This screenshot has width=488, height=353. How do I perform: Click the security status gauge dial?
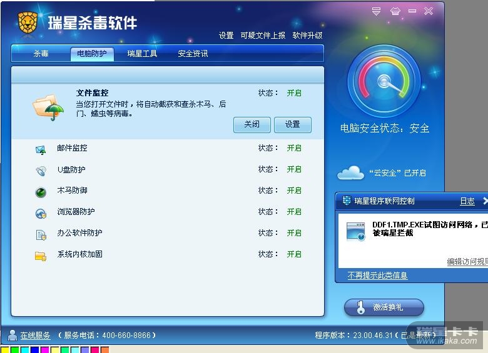click(384, 81)
